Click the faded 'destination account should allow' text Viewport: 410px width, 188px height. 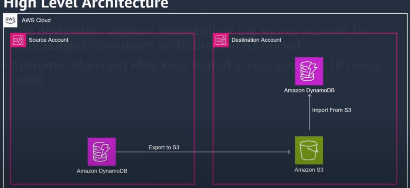coord(190,32)
